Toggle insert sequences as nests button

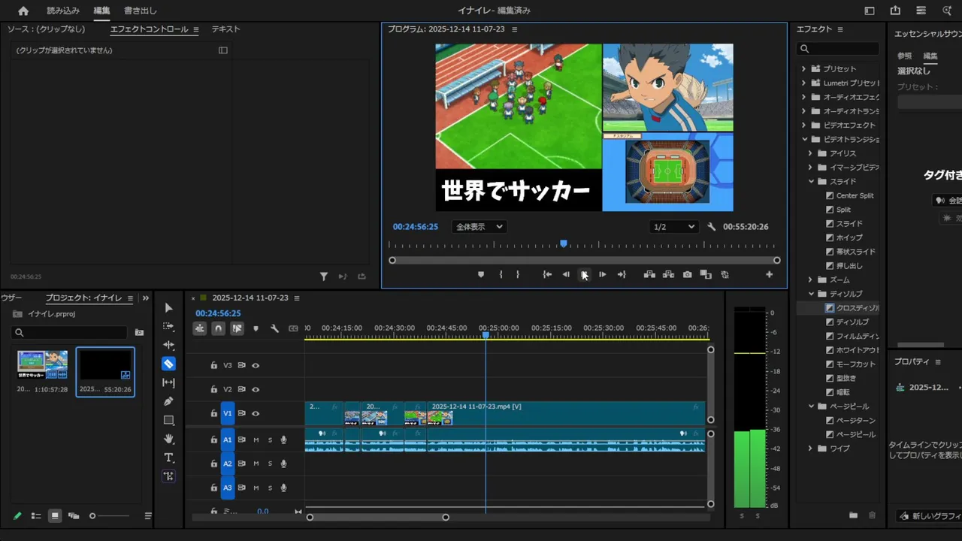click(x=199, y=328)
